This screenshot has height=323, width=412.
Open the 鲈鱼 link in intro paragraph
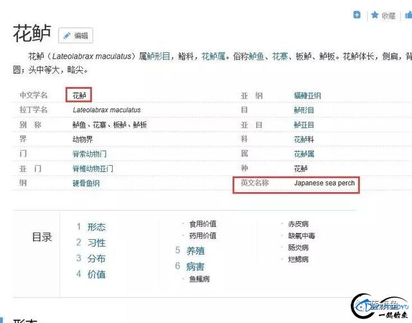coord(256,56)
